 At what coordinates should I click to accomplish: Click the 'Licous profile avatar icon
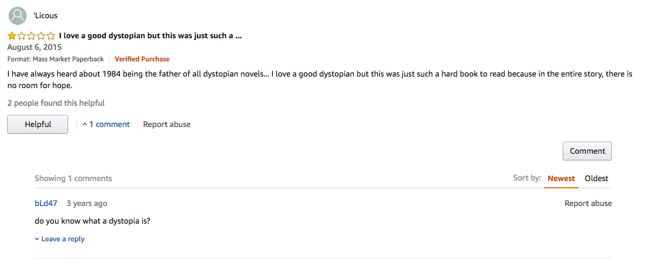click(x=18, y=15)
